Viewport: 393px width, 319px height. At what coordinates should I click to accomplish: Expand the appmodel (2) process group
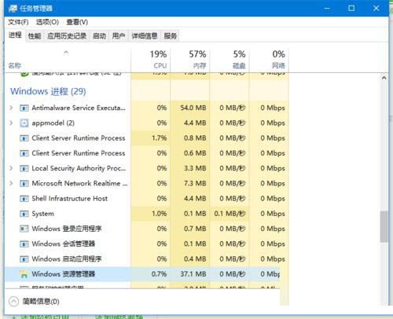(x=11, y=123)
